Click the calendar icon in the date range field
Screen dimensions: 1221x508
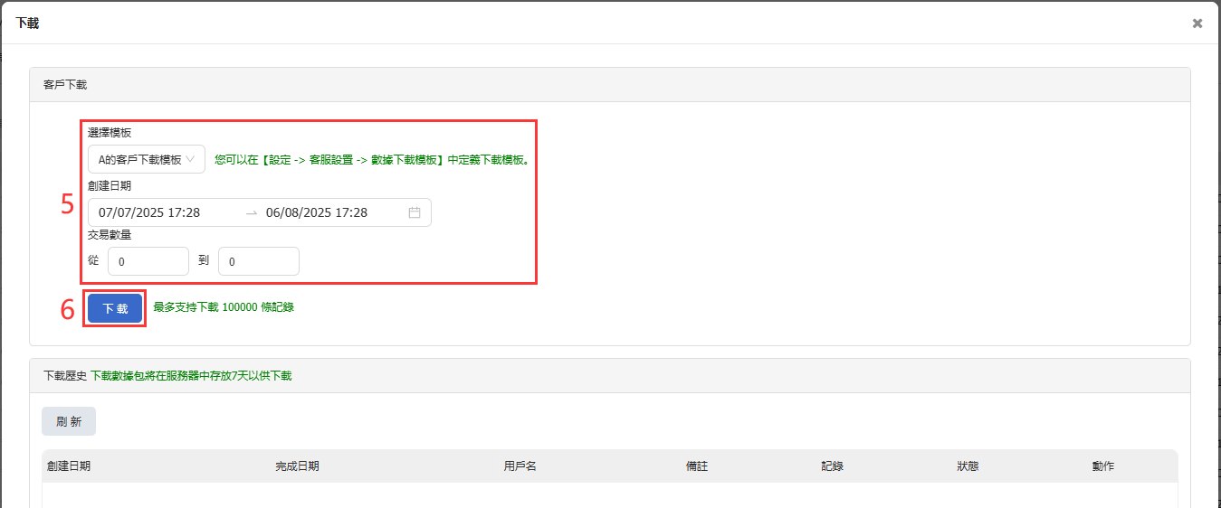415,212
